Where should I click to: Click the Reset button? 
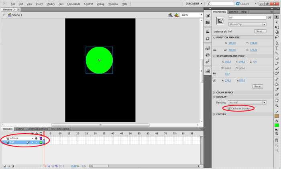tap(258, 86)
